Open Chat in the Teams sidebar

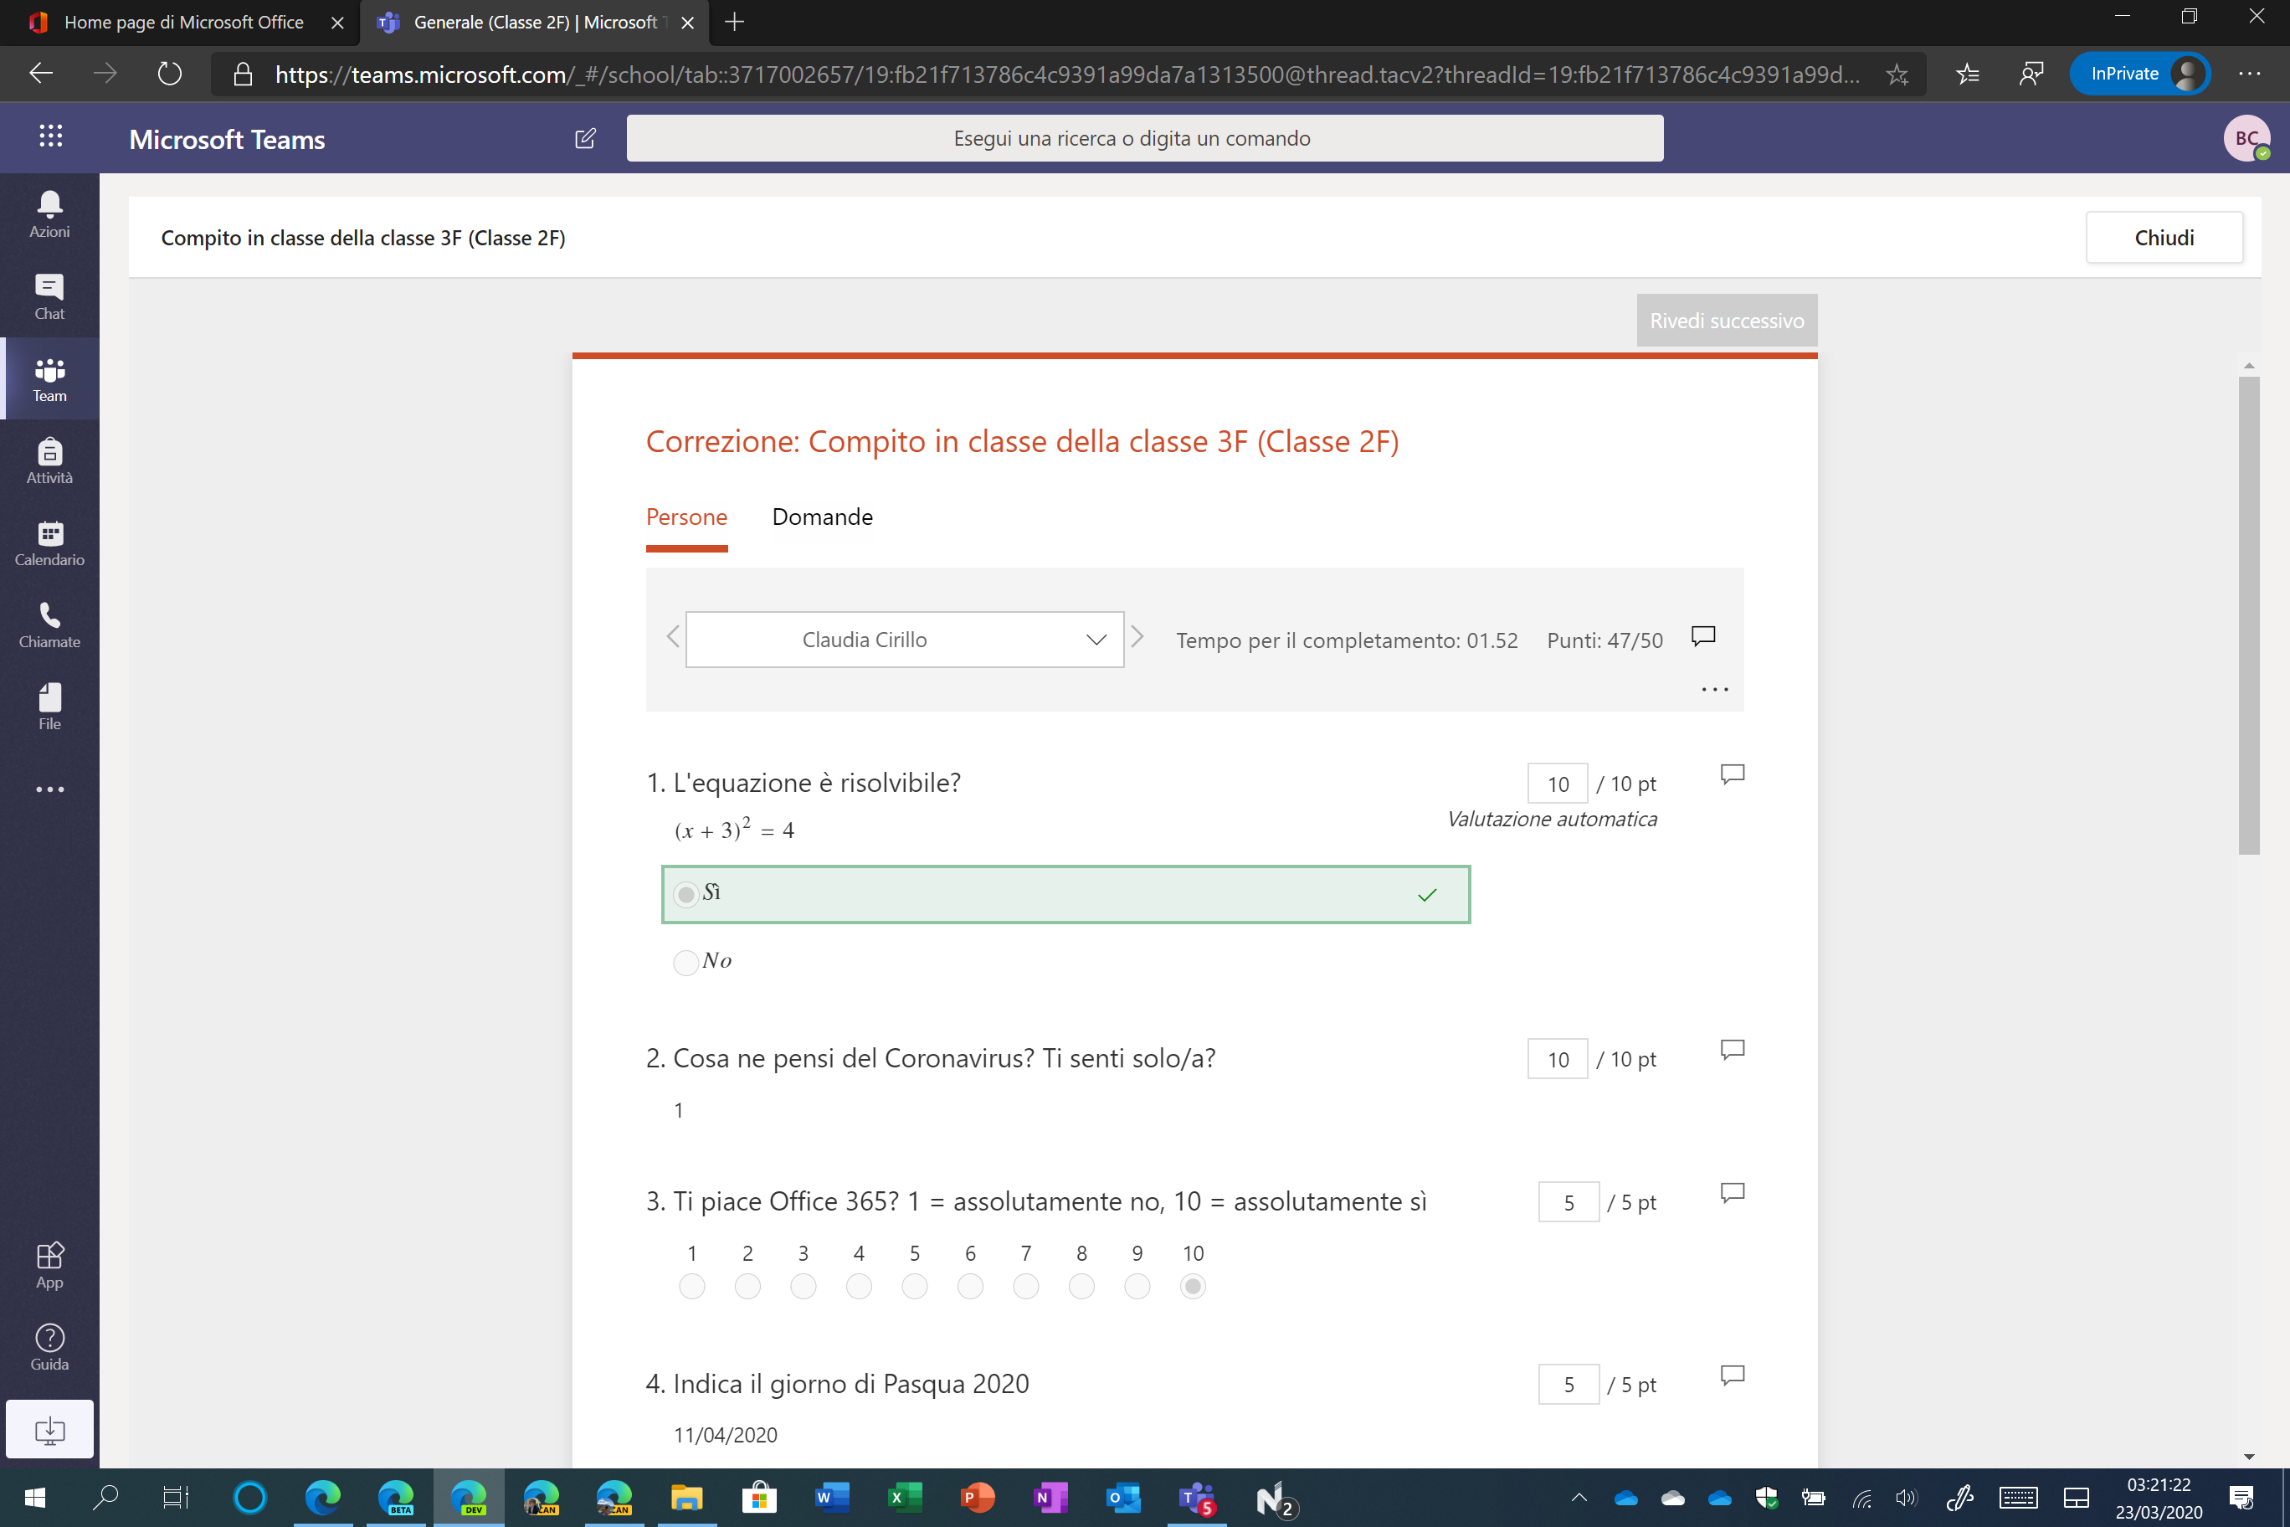tap(49, 297)
